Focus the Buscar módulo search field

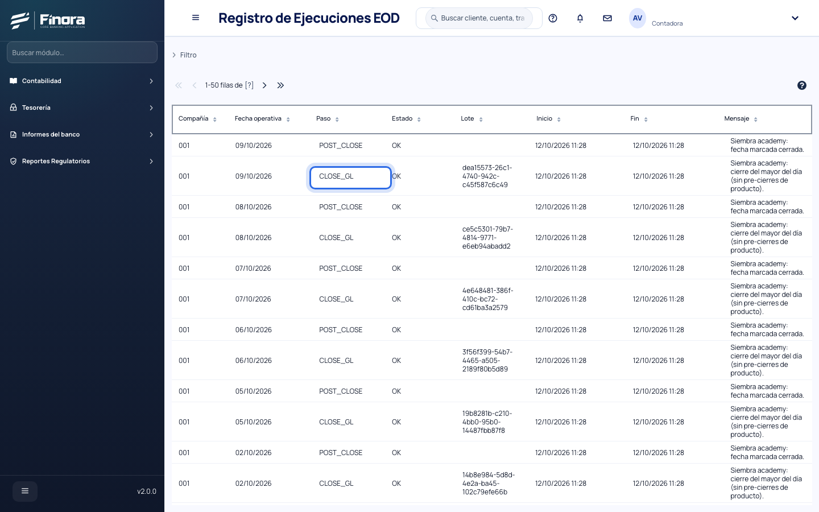point(82,52)
